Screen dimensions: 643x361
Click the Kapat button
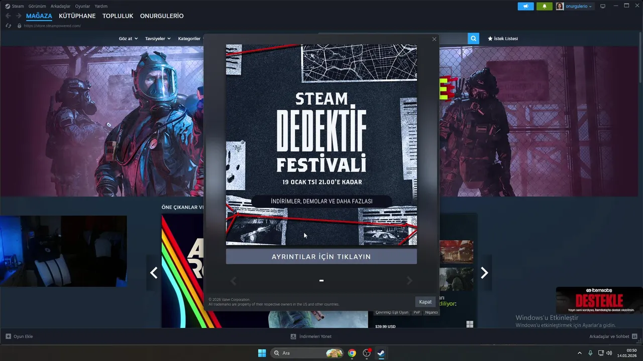pos(425,302)
